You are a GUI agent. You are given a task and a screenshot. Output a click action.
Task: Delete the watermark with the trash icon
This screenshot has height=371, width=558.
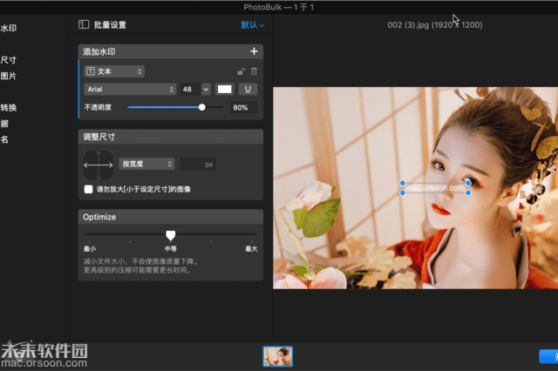click(x=254, y=71)
